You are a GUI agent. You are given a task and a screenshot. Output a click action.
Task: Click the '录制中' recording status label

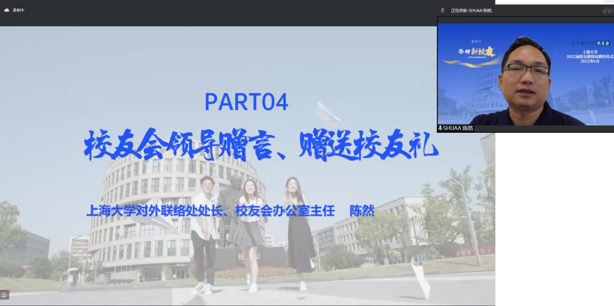(x=18, y=10)
